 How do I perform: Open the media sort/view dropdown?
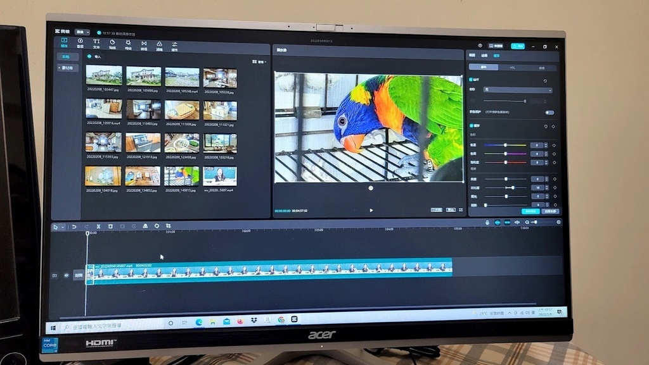point(259,61)
